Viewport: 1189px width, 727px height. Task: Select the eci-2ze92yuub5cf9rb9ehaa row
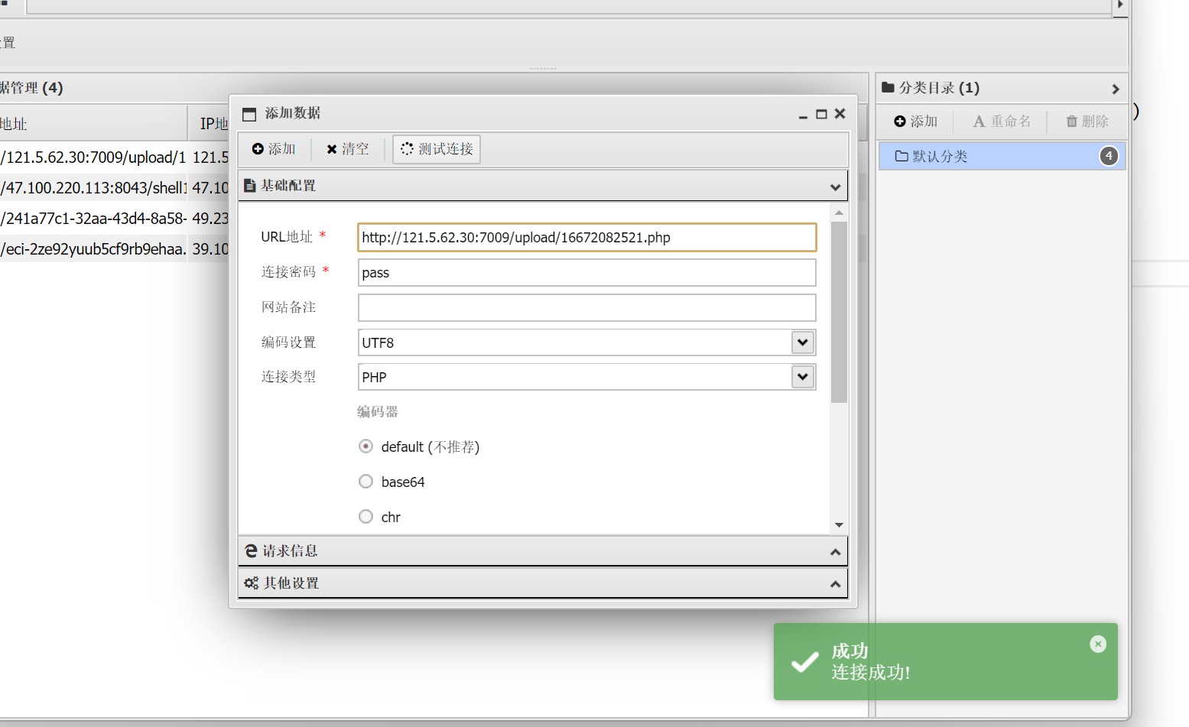pos(114,249)
